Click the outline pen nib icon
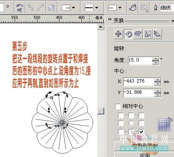 click(156, 8)
